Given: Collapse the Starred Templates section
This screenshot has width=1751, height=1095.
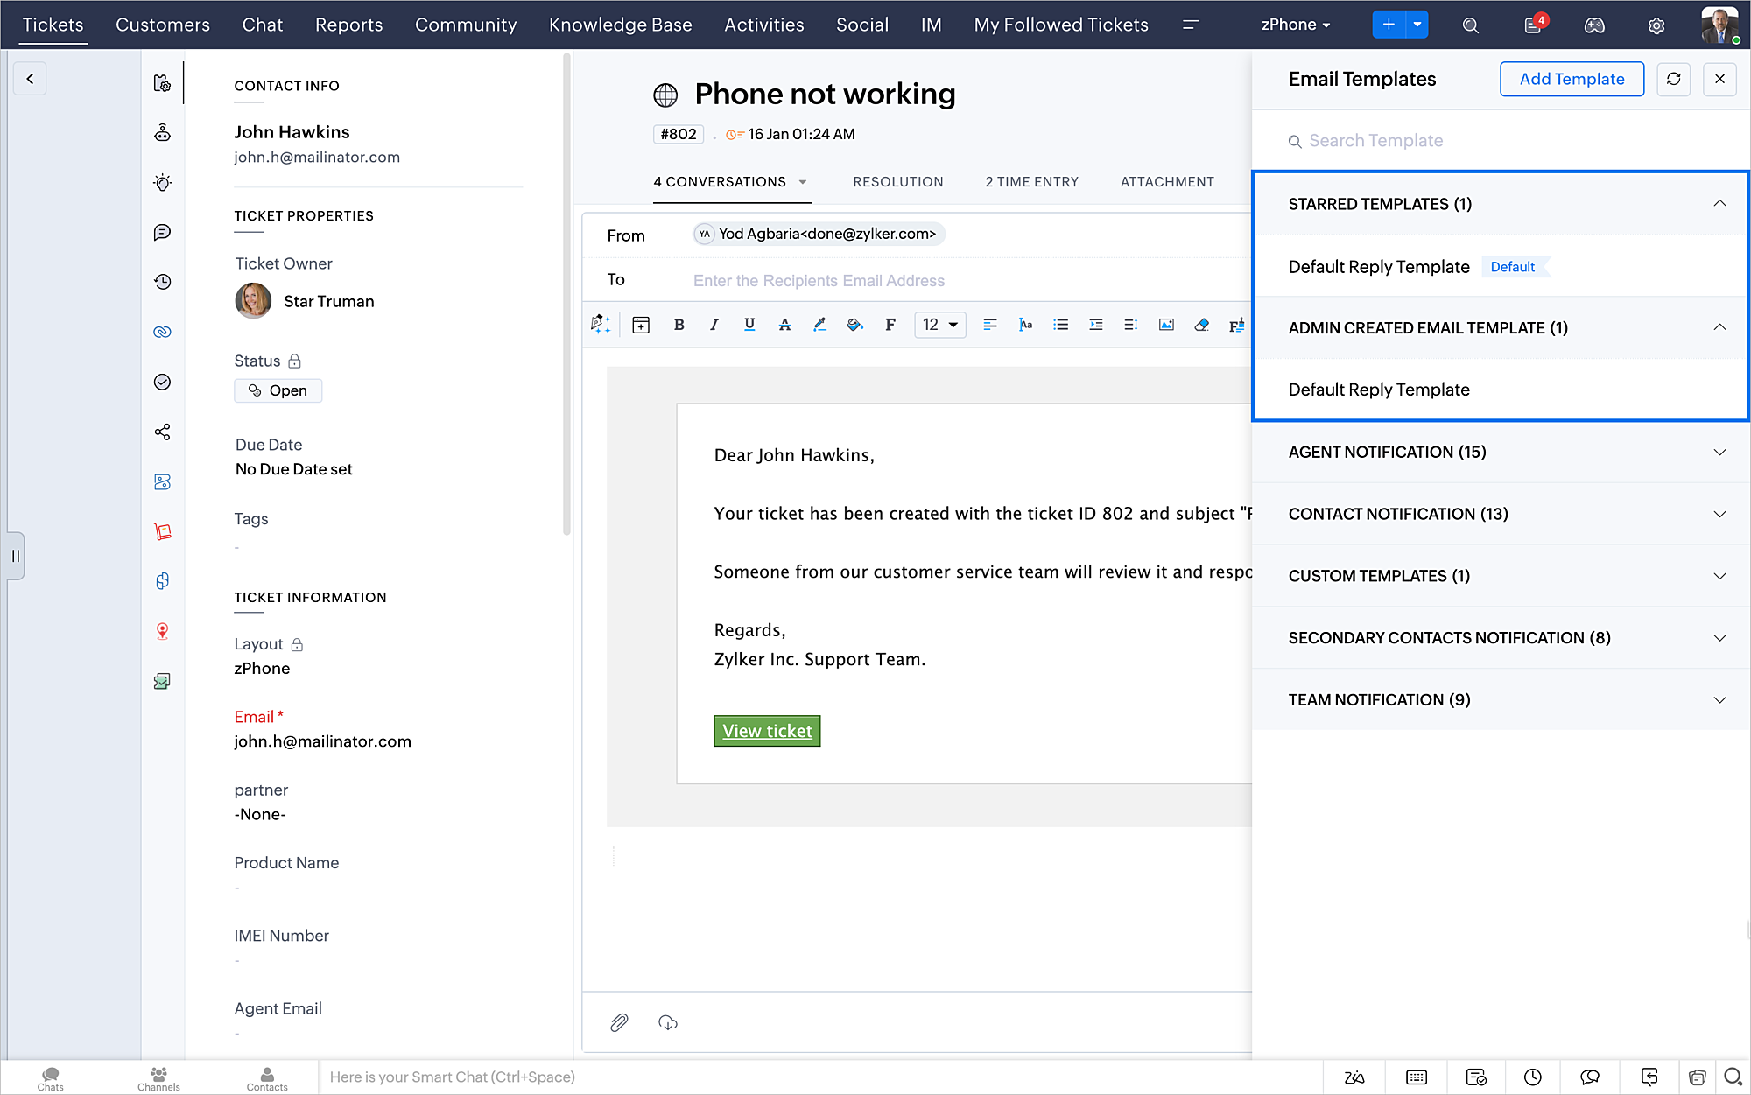Looking at the screenshot, I should 1719,204.
